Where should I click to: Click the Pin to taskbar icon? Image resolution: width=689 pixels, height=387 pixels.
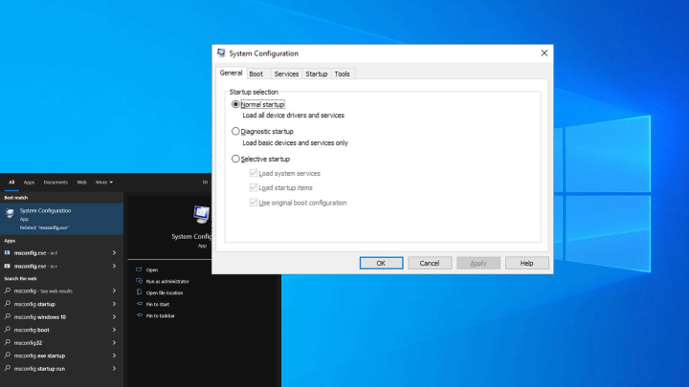(139, 315)
